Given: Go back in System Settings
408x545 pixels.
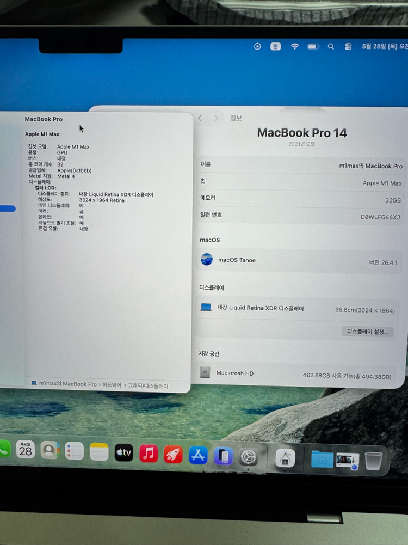Looking at the screenshot, I should point(200,118).
